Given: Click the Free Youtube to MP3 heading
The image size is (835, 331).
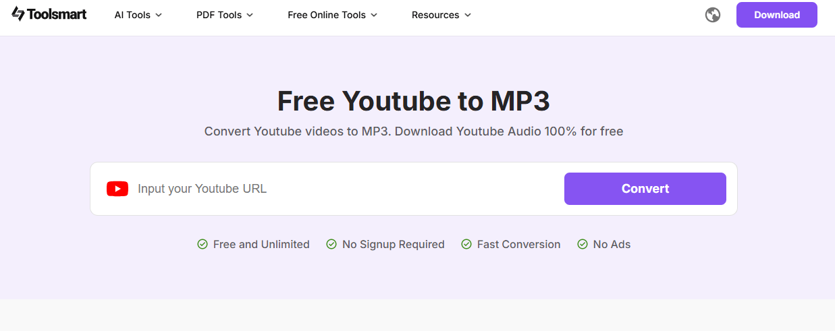Looking at the screenshot, I should [x=414, y=101].
